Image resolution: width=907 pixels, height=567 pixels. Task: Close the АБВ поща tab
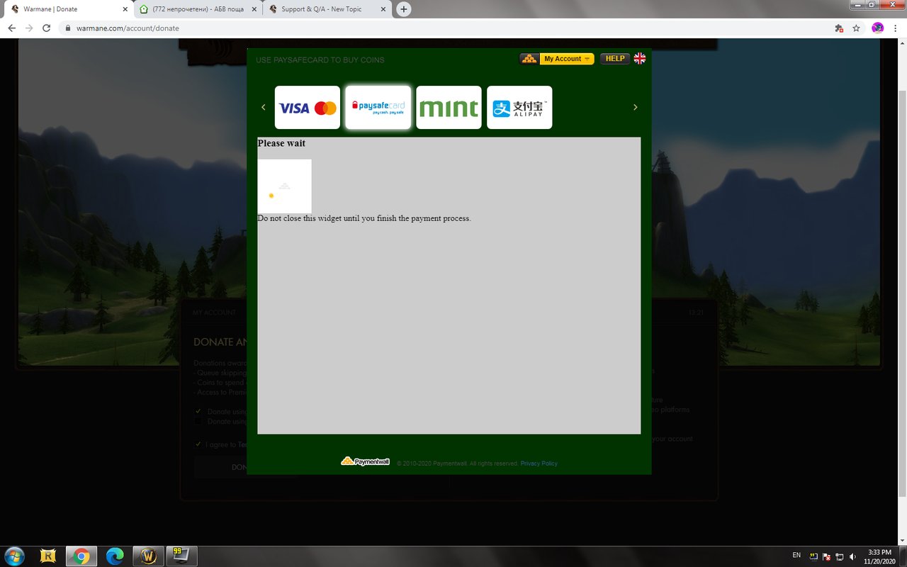click(254, 9)
